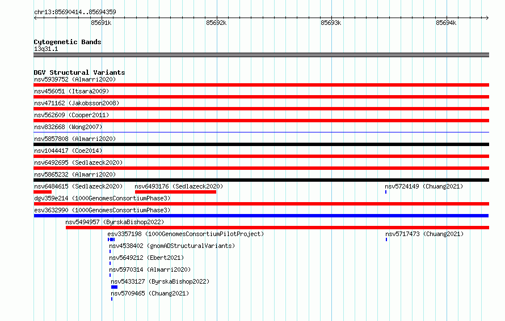Open the nsv5494957 (ByrskaBishop2022) label
Viewport: 505px width, 321px height.
pos(115,222)
